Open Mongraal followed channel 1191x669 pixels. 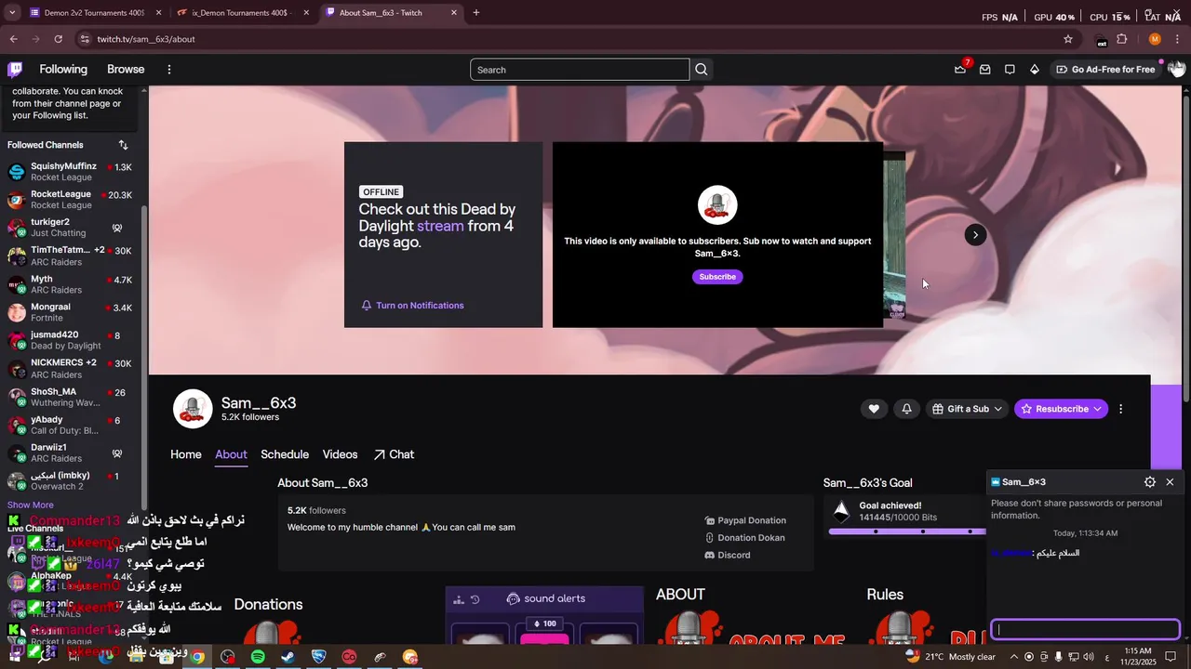coord(70,312)
